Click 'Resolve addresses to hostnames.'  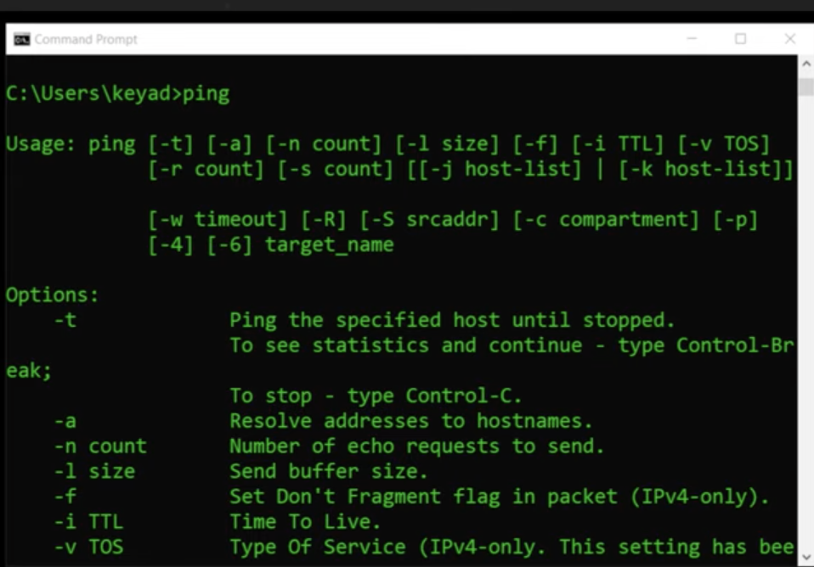point(410,421)
